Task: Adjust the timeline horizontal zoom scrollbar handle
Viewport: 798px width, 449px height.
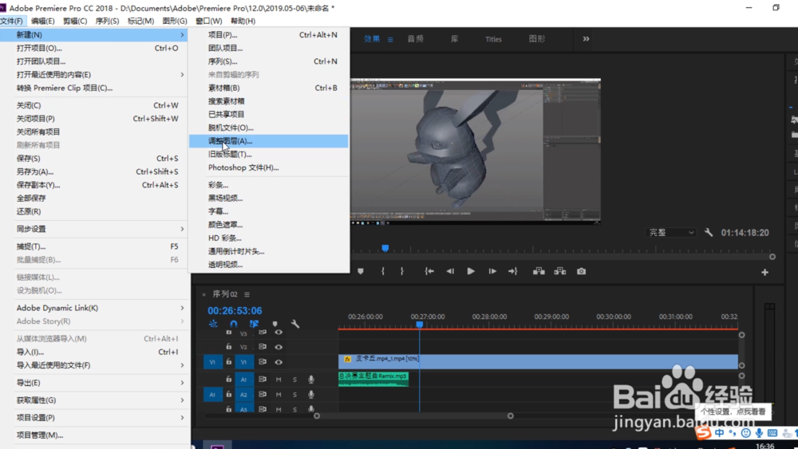Action: [511, 416]
